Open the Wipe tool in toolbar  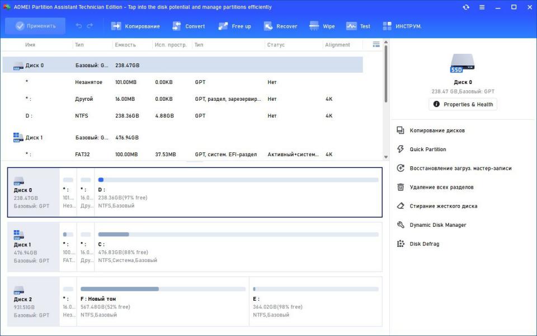[x=322, y=26]
